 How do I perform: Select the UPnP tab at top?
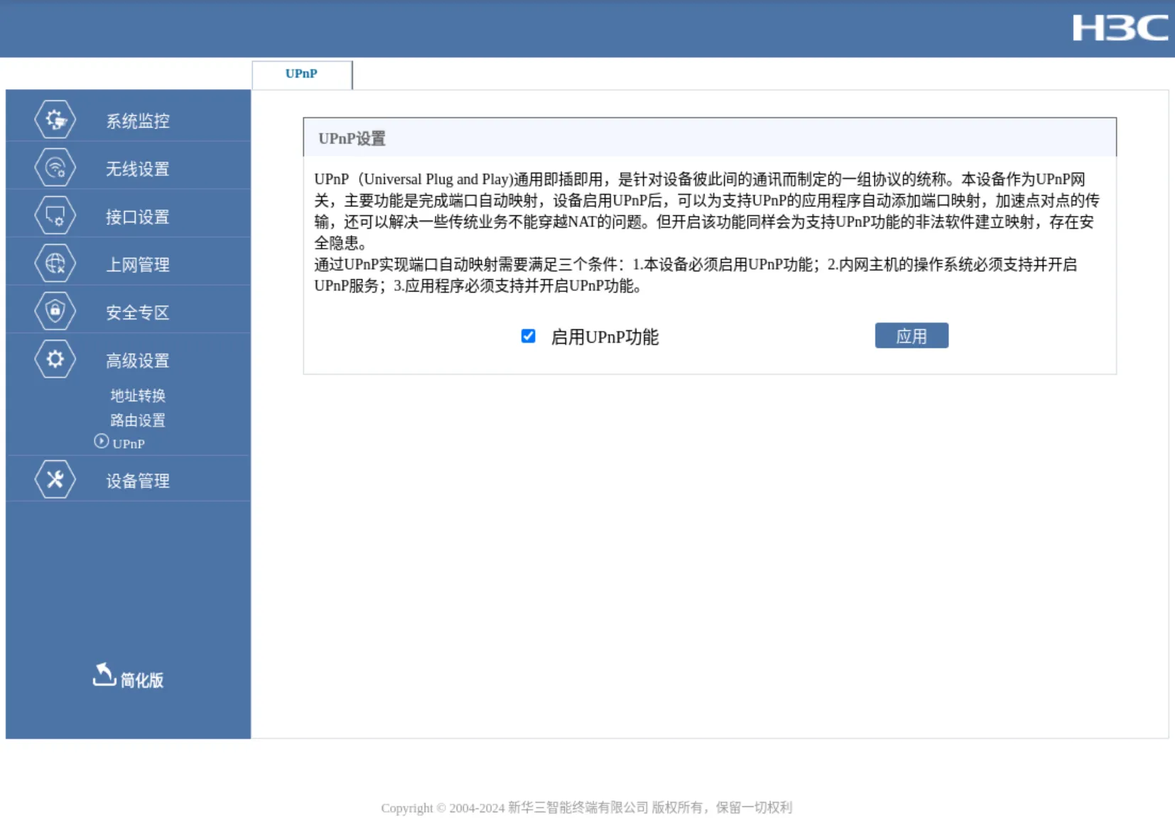point(301,74)
